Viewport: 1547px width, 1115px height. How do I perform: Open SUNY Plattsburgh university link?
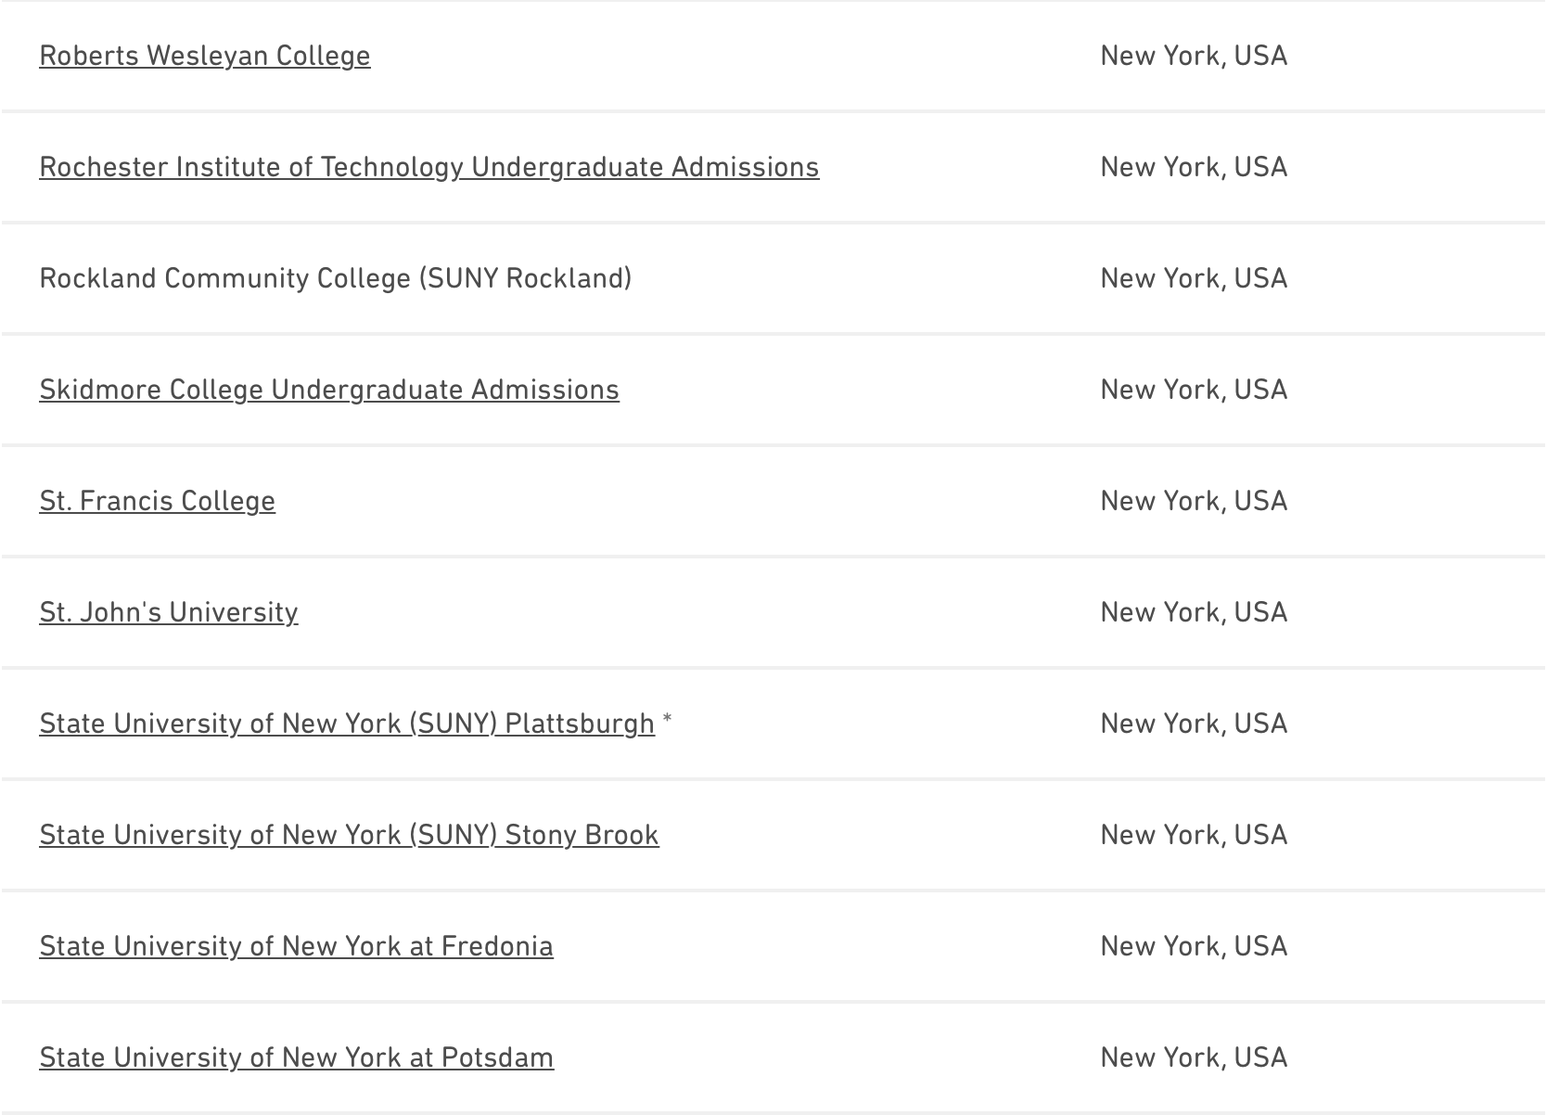click(x=346, y=724)
